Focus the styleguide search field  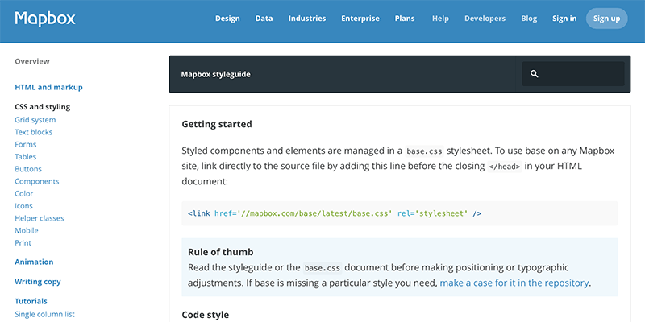point(580,74)
